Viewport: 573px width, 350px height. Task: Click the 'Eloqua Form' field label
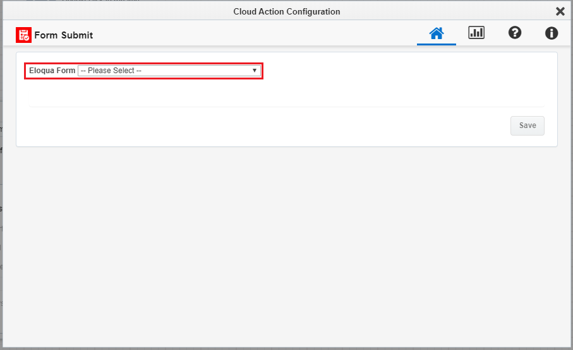point(52,71)
